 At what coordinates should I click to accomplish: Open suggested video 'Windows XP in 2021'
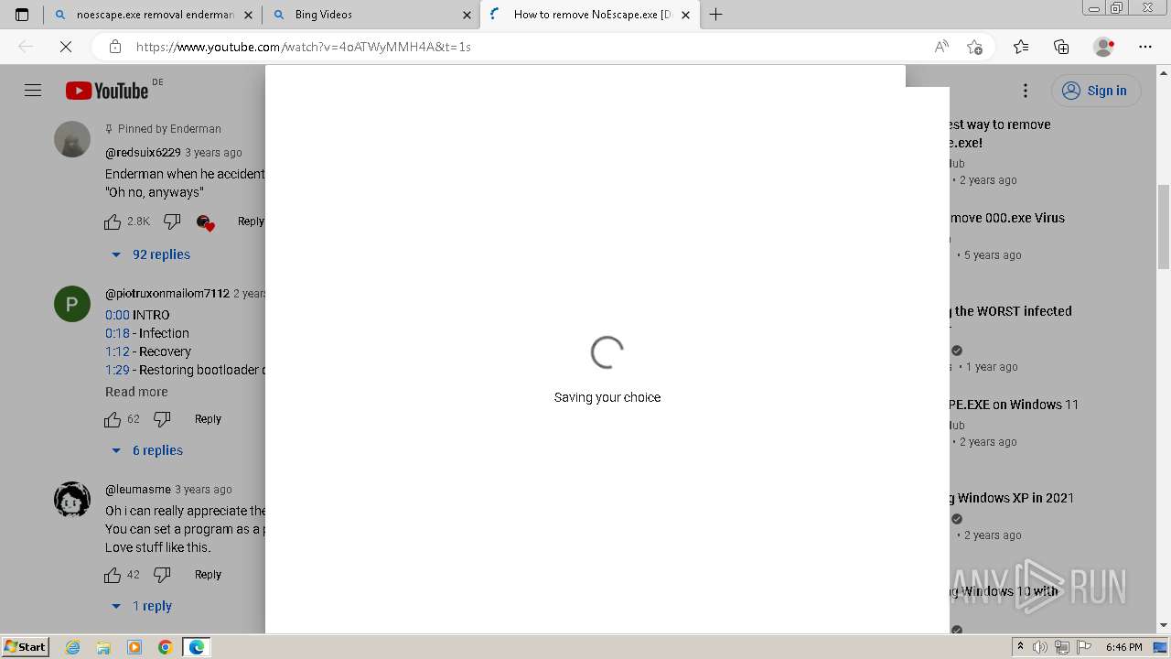point(1012,498)
